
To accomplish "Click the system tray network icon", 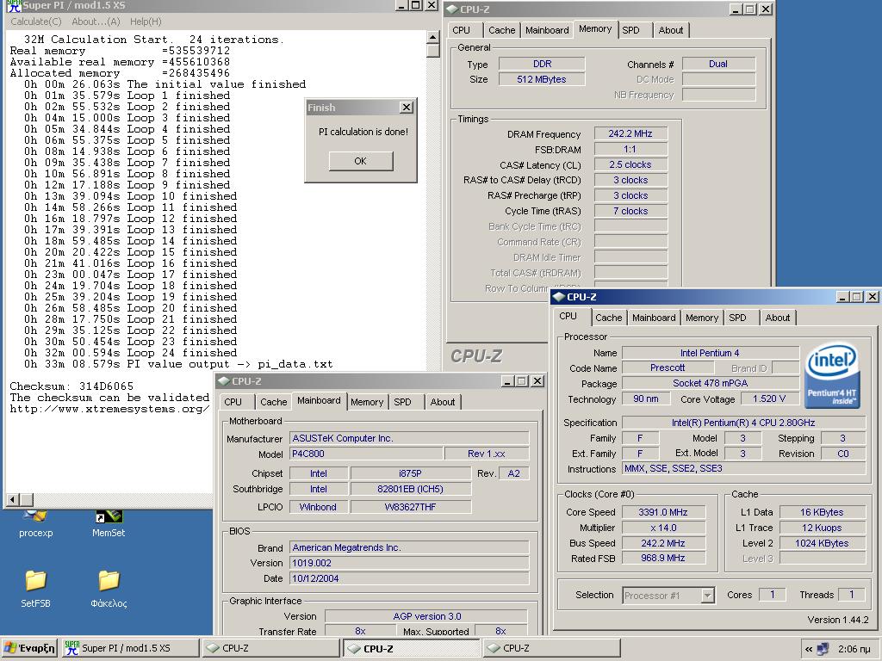I will click(x=823, y=649).
